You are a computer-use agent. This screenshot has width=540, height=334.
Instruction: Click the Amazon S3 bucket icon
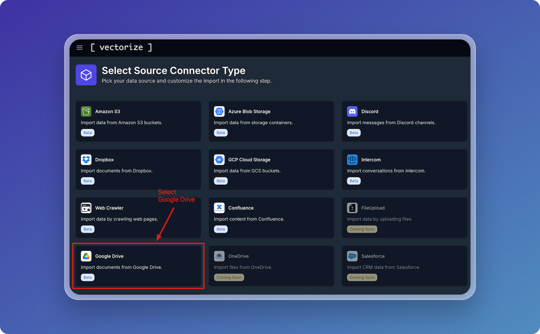click(x=86, y=112)
